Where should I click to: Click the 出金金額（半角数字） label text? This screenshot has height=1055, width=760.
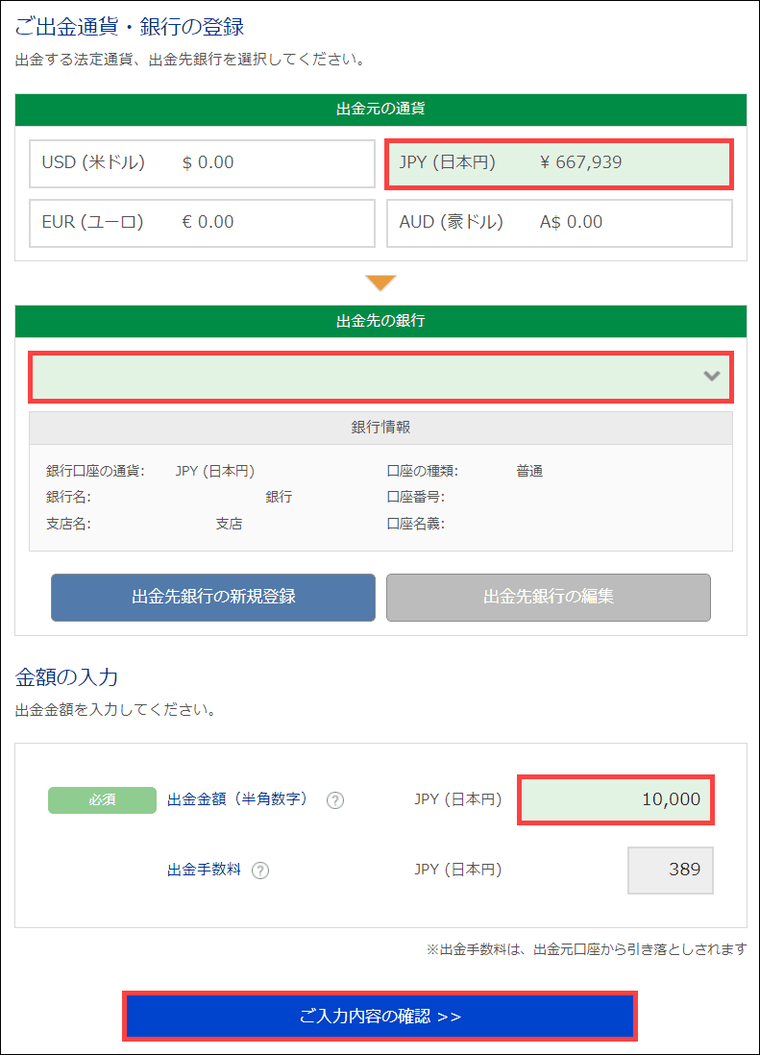(237, 799)
